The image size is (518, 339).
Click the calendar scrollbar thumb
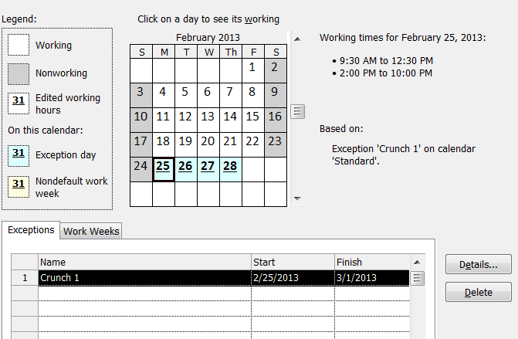click(x=297, y=111)
